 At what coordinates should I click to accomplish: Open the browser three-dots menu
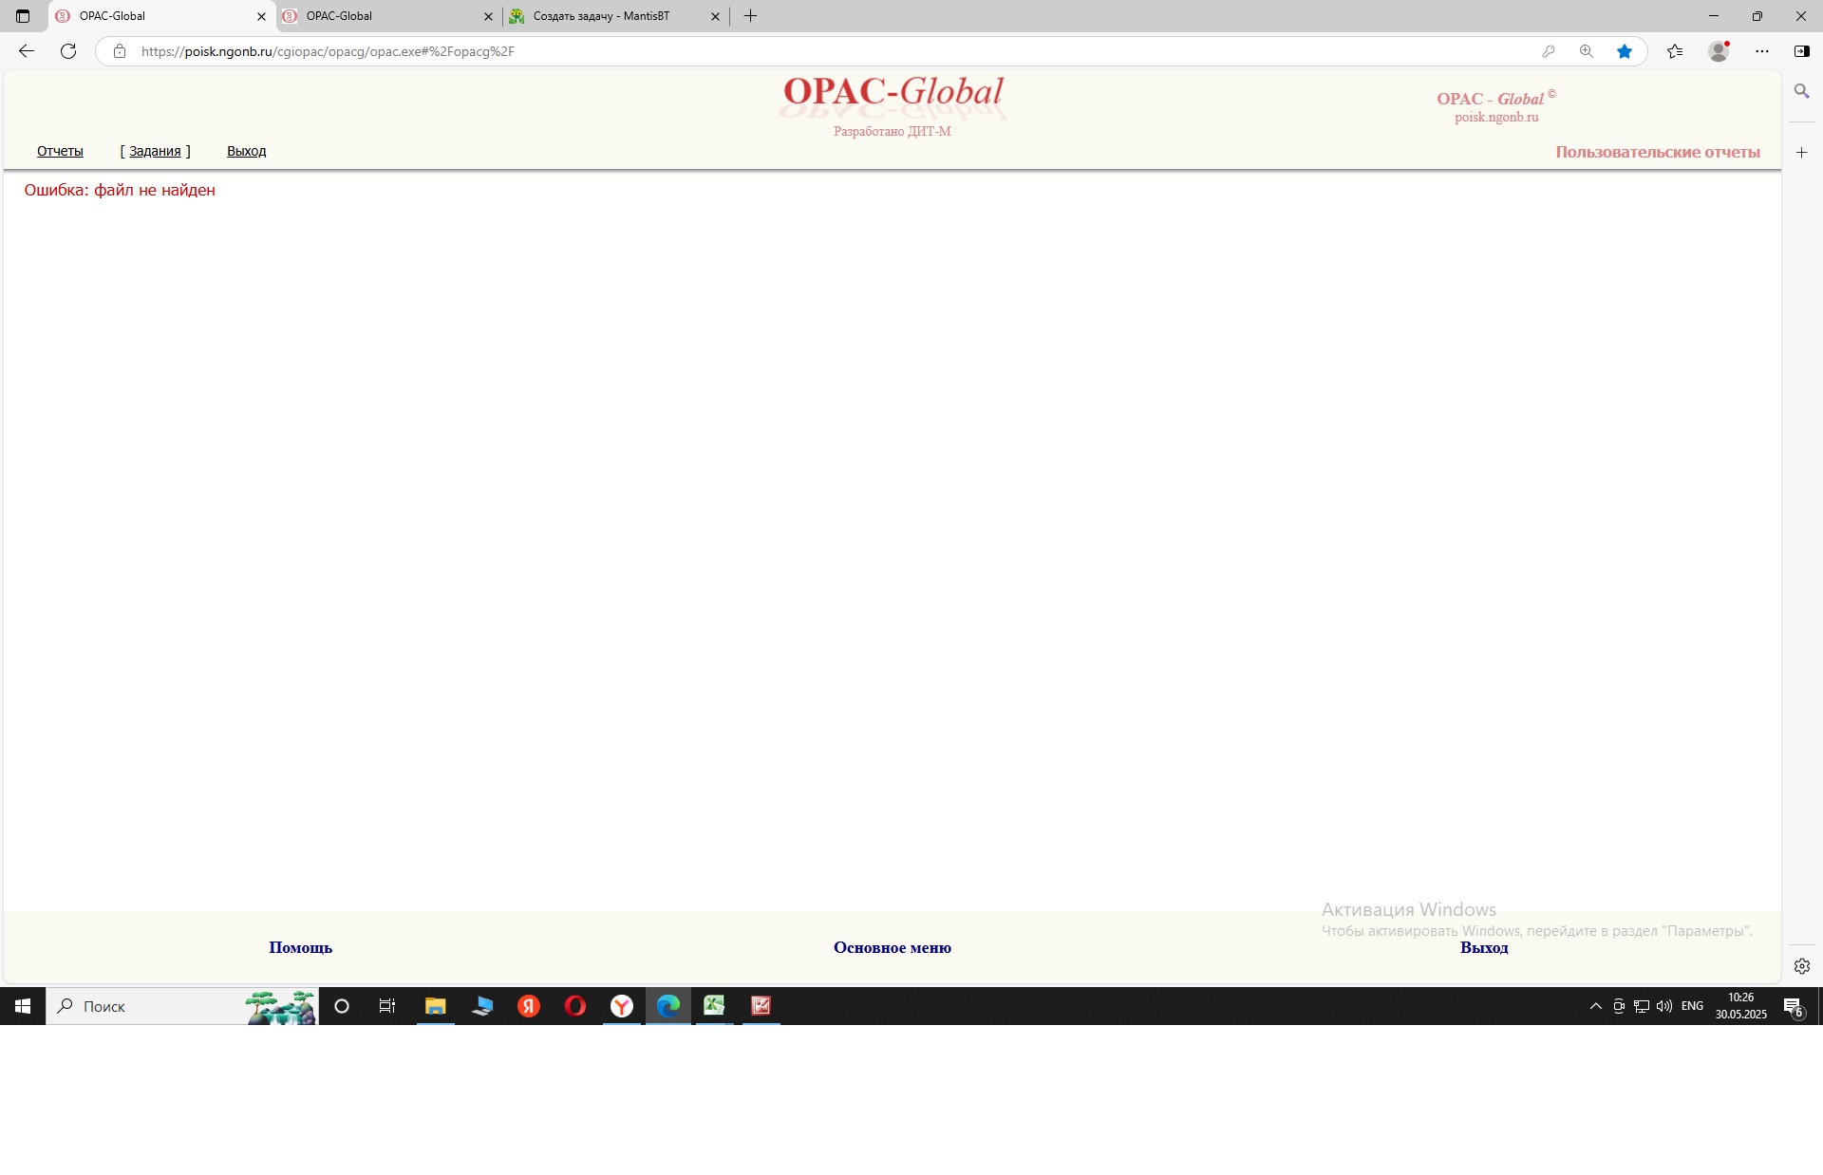coord(1762,51)
